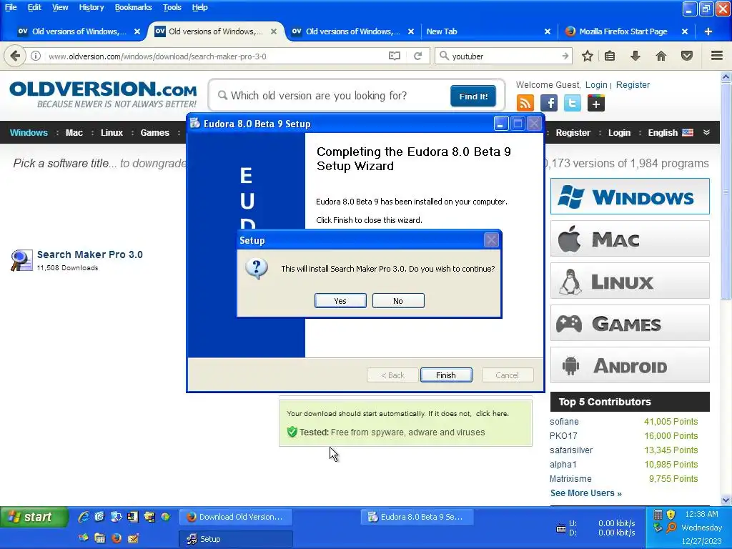Click contributor safarisilver
The height and width of the screenshot is (549, 732).
571,450
